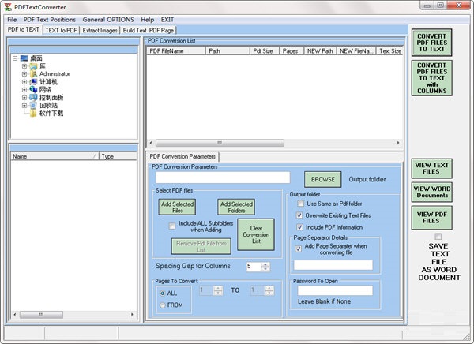The height and width of the screenshot is (344, 474).
Task: Select the 库 library folder icon
Action: (33, 66)
